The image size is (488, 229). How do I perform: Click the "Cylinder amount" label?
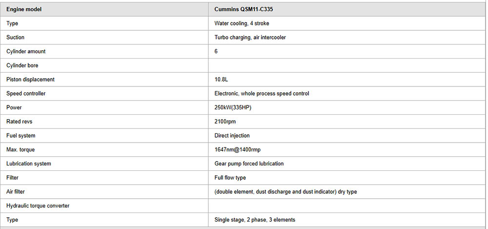(x=26, y=51)
